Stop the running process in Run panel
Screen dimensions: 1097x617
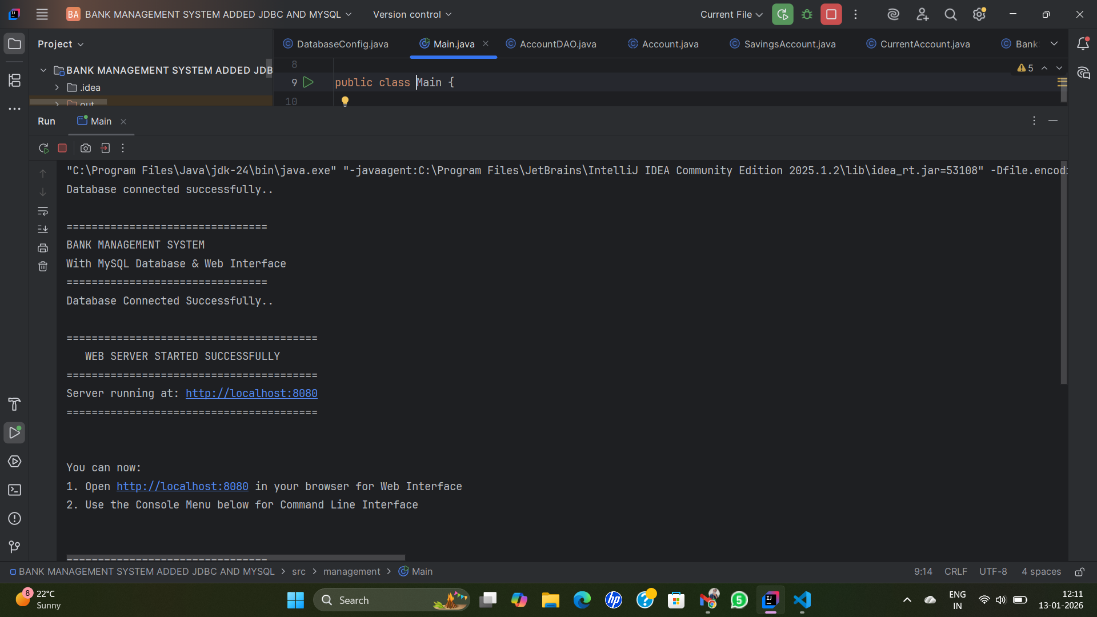62,149
